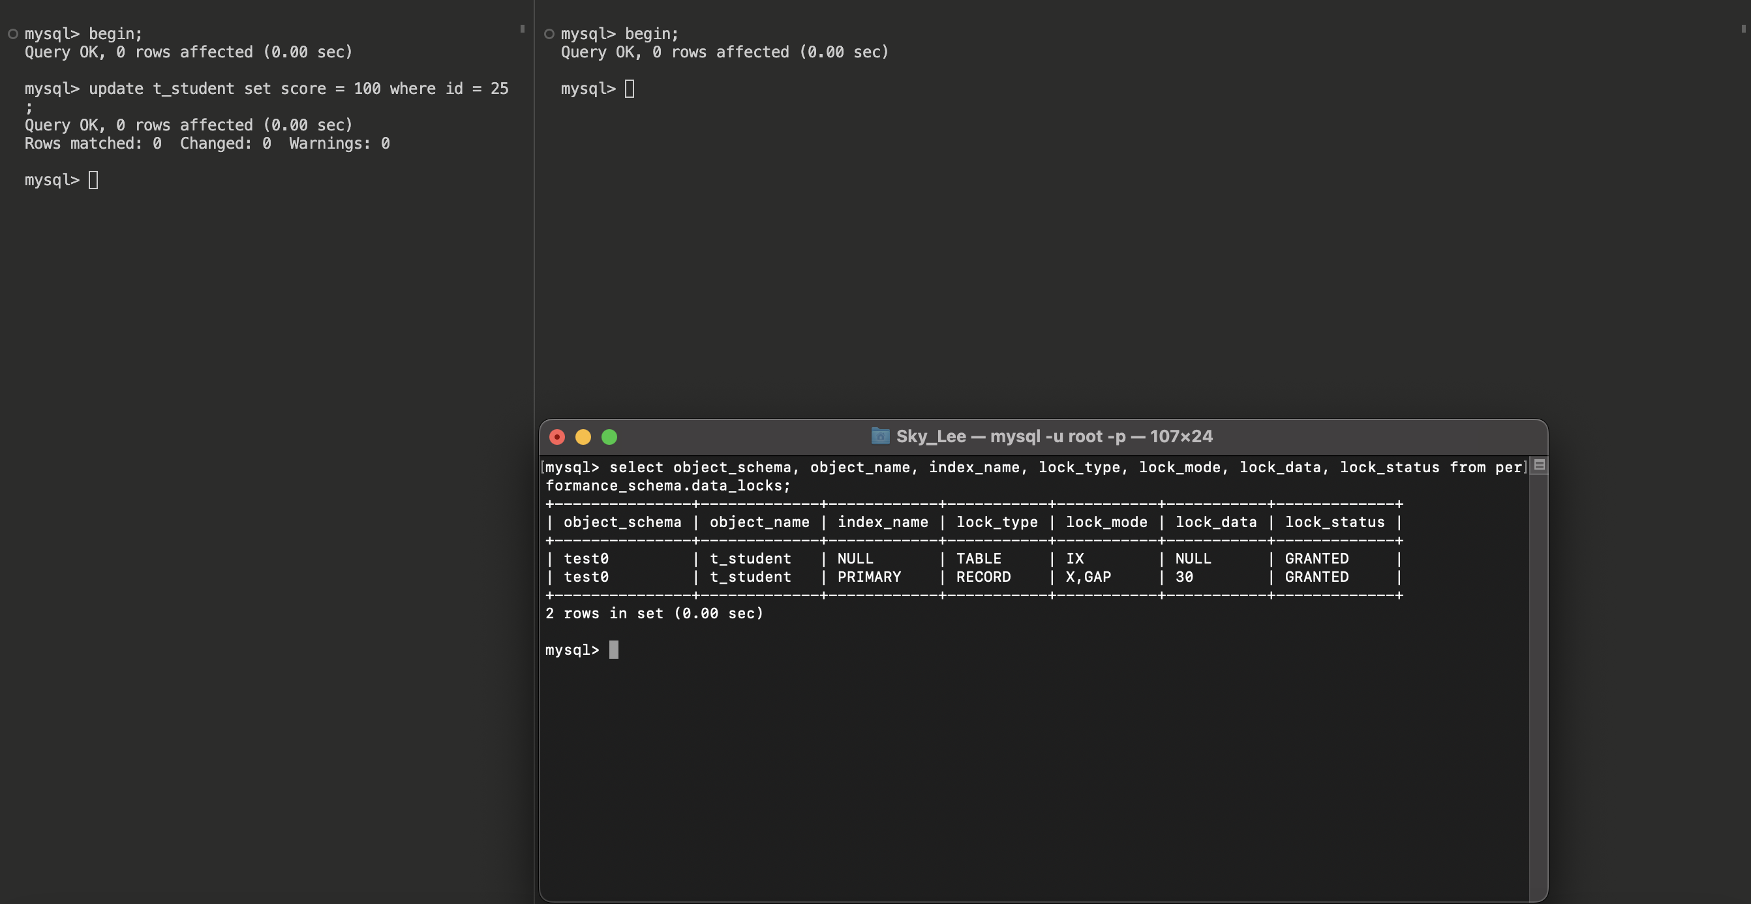
Task: Click the right pane's top-right scroll marker
Action: tap(1744, 29)
